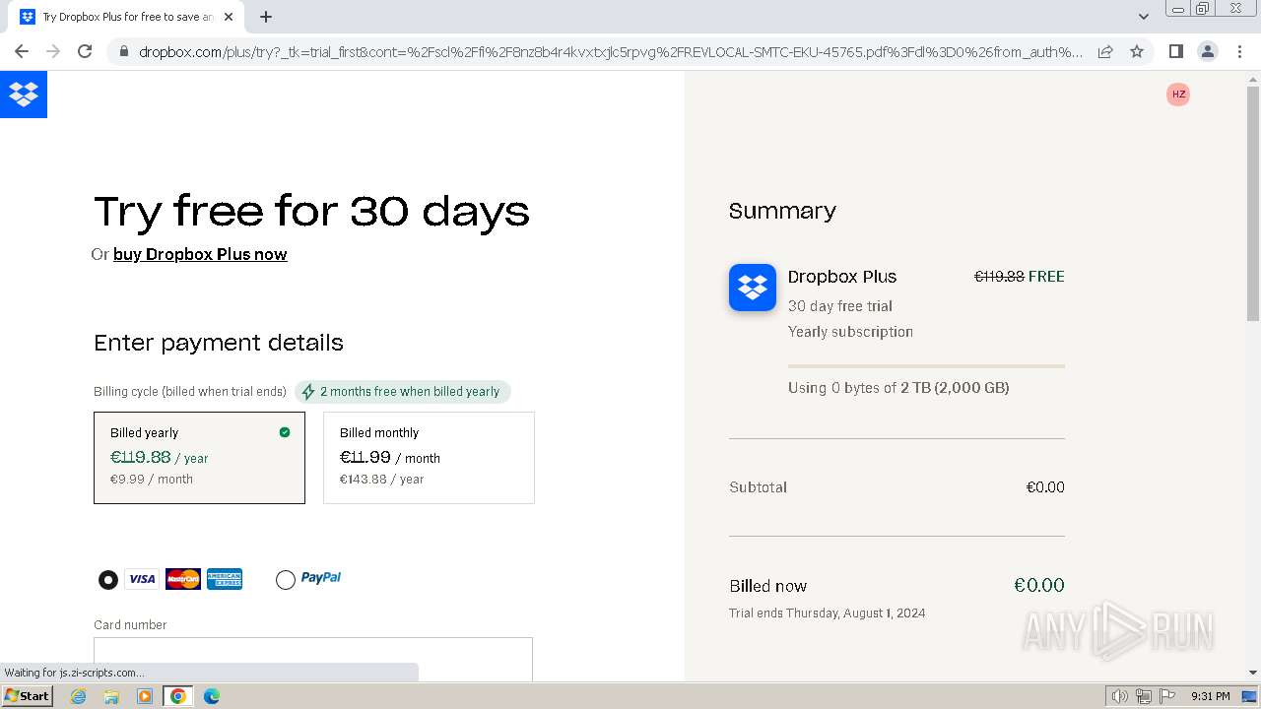Open the HZ account avatar menu
This screenshot has width=1261, height=709.
pos(1178,95)
